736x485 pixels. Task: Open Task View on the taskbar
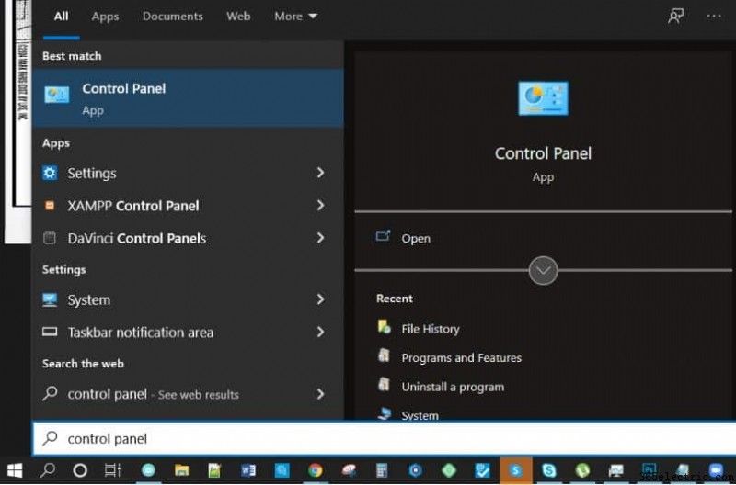[112, 470]
